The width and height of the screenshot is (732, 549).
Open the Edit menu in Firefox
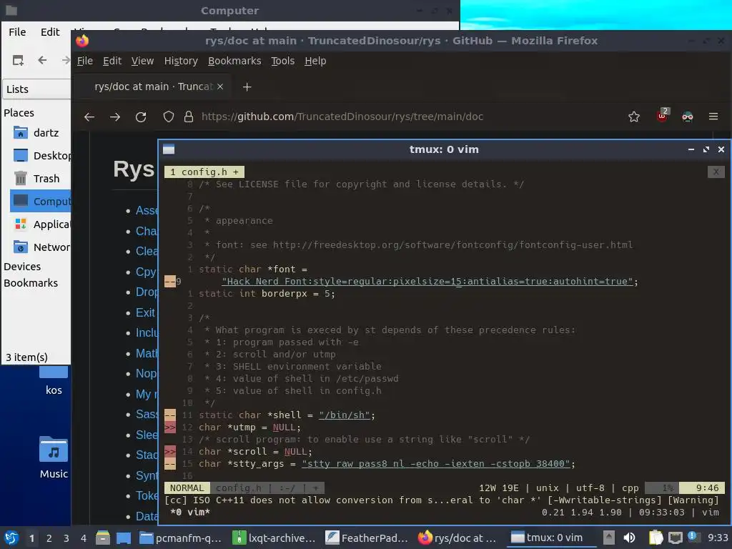tap(112, 61)
